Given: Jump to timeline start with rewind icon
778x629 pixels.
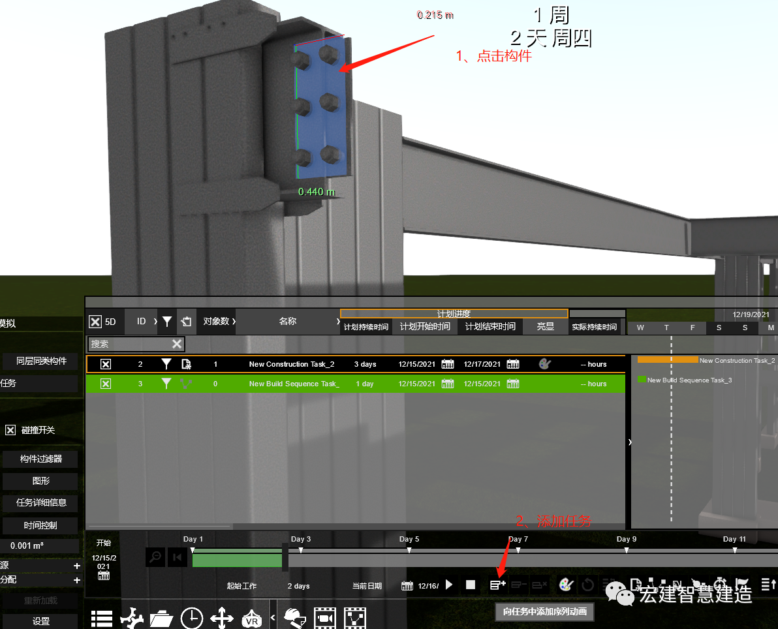Looking at the screenshot, I should [177, 557].
